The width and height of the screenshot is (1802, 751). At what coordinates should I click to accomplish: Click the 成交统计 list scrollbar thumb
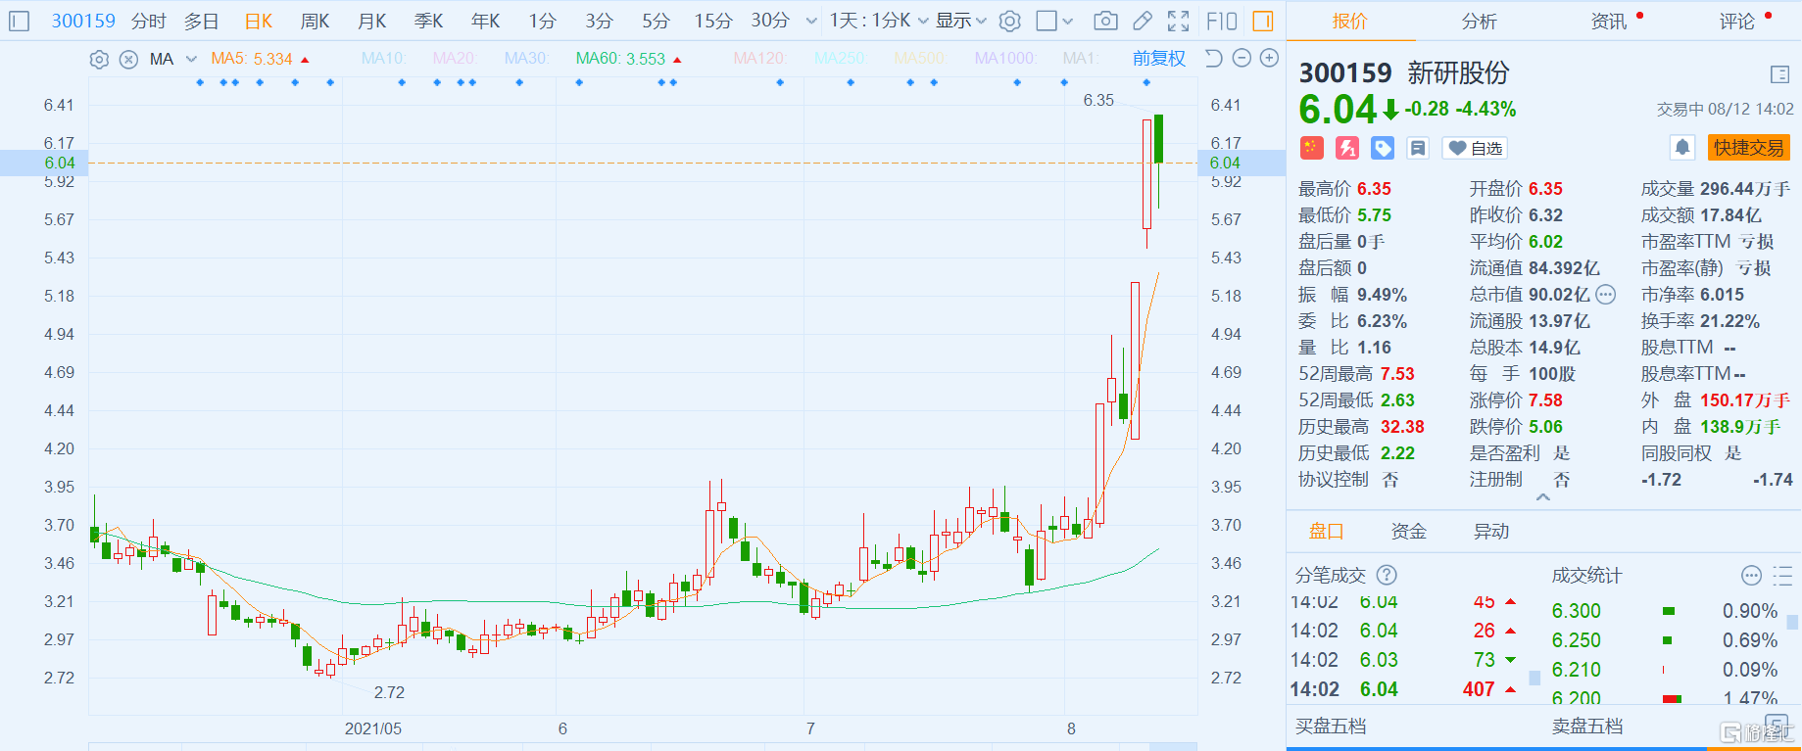(1792, 622)
